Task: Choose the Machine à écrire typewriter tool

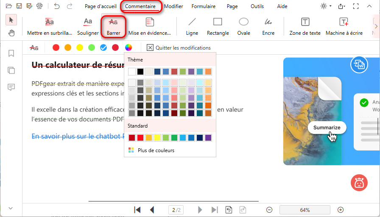Action: (x=344, y=27)
